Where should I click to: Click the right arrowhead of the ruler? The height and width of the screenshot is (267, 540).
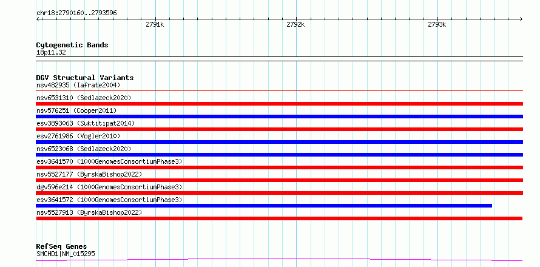pyautogui.click(x=521, y=19)
